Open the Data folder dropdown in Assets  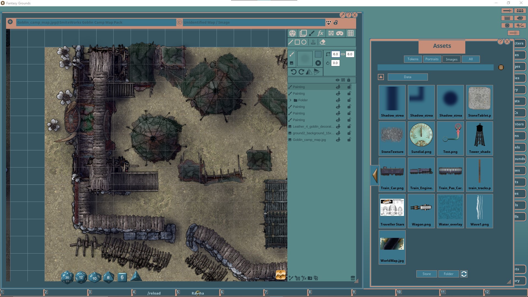407,77
